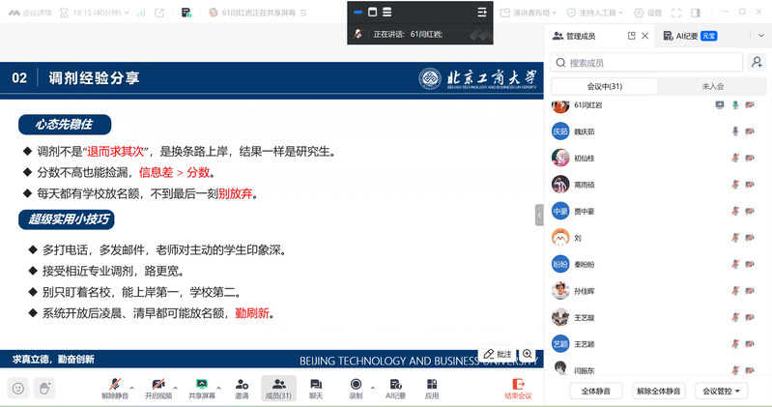Click the annotate (批注) pen button
The height and width of the screenshot is (407, 772).
[x=499, y=355]
